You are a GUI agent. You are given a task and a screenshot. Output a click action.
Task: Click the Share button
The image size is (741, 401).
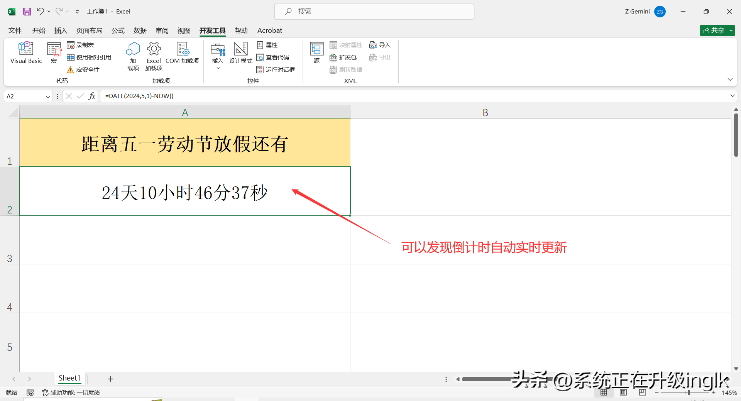[714, 30]
